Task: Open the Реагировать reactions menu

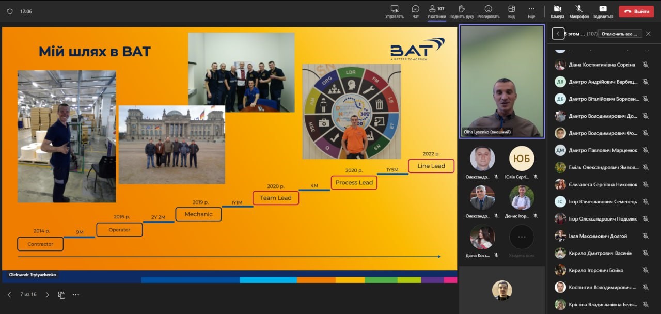Action: coord(489,11)
